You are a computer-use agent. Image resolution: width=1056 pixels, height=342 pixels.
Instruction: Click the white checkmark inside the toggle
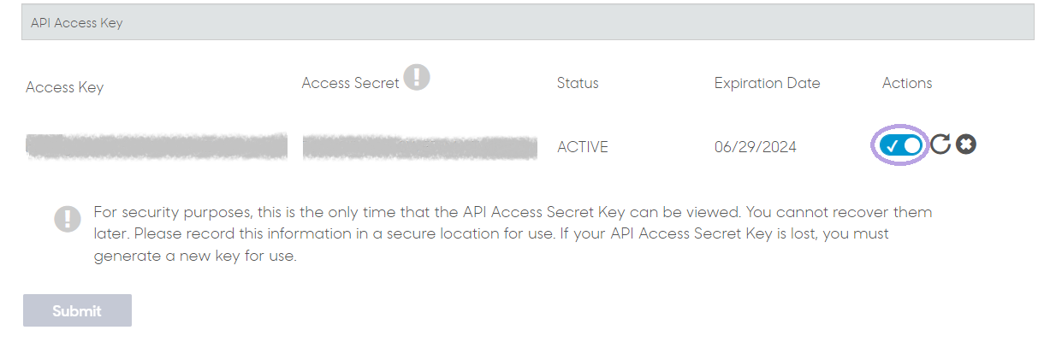[x=891, y=146]
